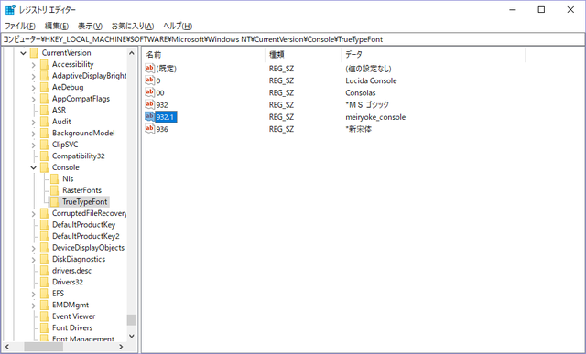Select the DefaultProductKey2 key
This screenshot has height=354, width=586.
[x=85, y=236]
